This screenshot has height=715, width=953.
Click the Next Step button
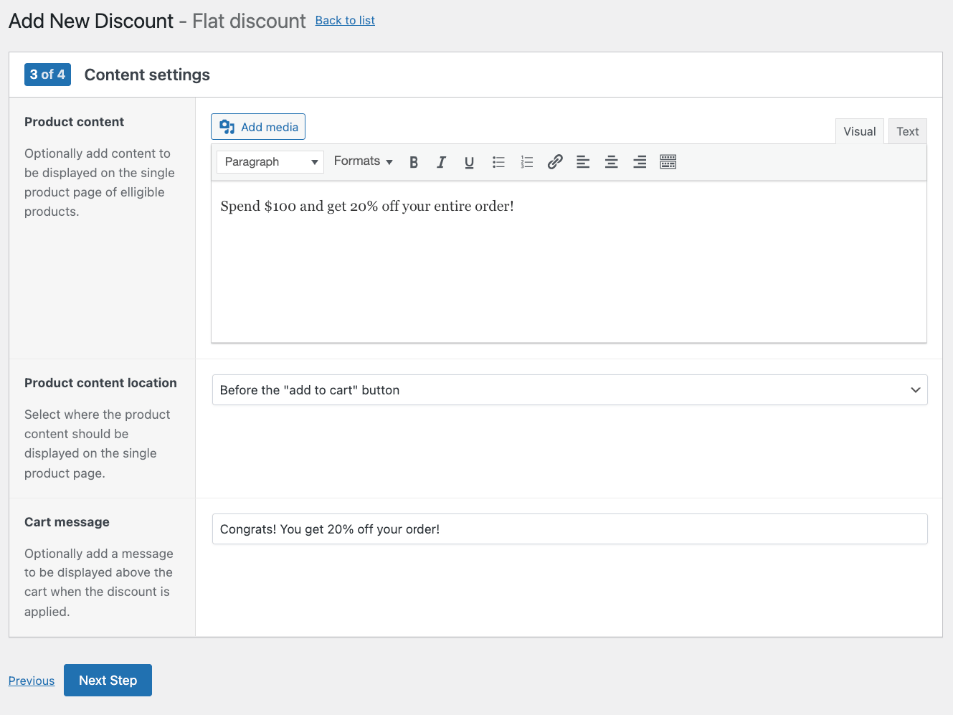[108, 681]
